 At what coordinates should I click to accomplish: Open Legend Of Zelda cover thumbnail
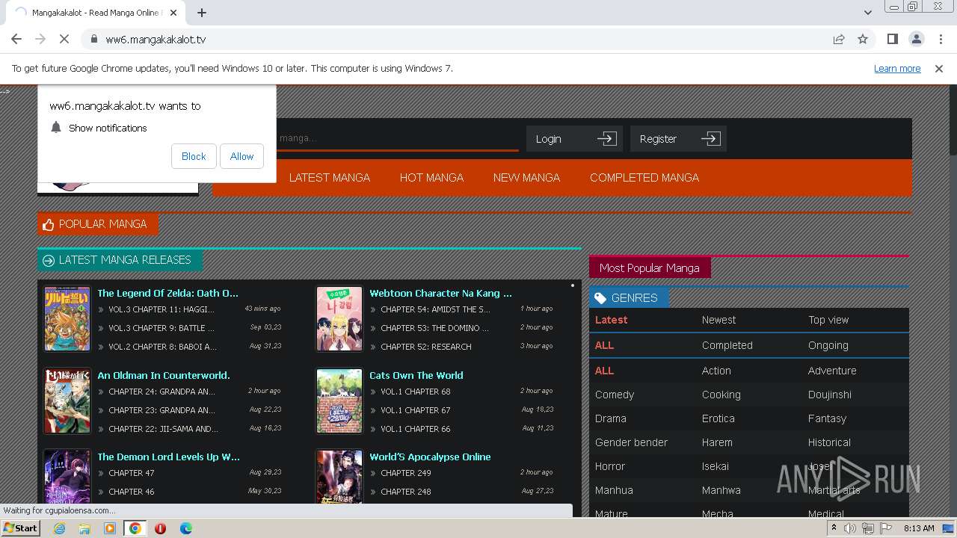tap(67, 319)
